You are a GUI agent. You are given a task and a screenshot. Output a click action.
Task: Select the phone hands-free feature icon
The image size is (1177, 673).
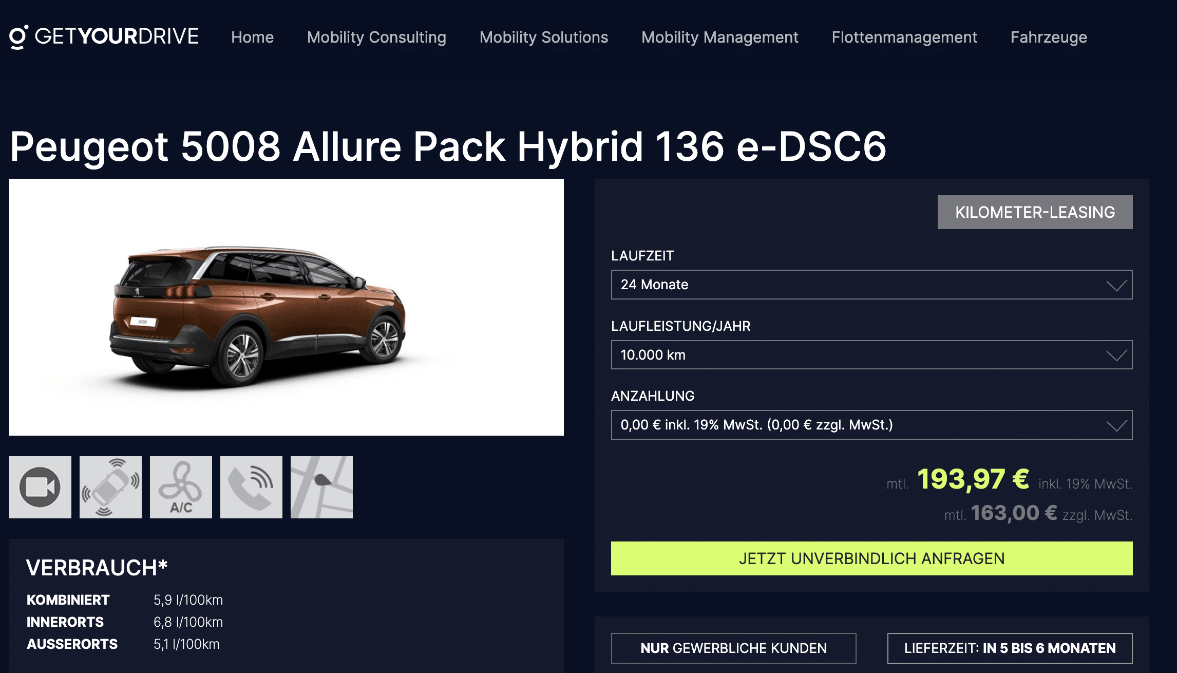[251, 487]
